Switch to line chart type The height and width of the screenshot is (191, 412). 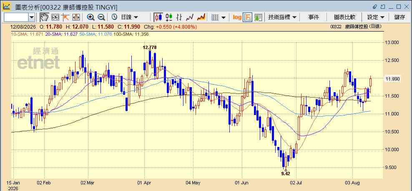190,17
